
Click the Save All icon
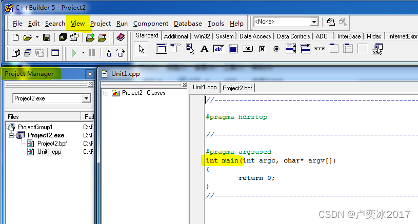[x=63, y=37]
